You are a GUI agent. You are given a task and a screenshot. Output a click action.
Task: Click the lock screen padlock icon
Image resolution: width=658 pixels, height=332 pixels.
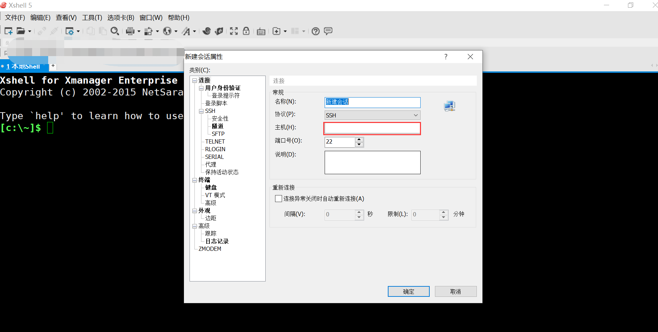(x=246, y=31)
